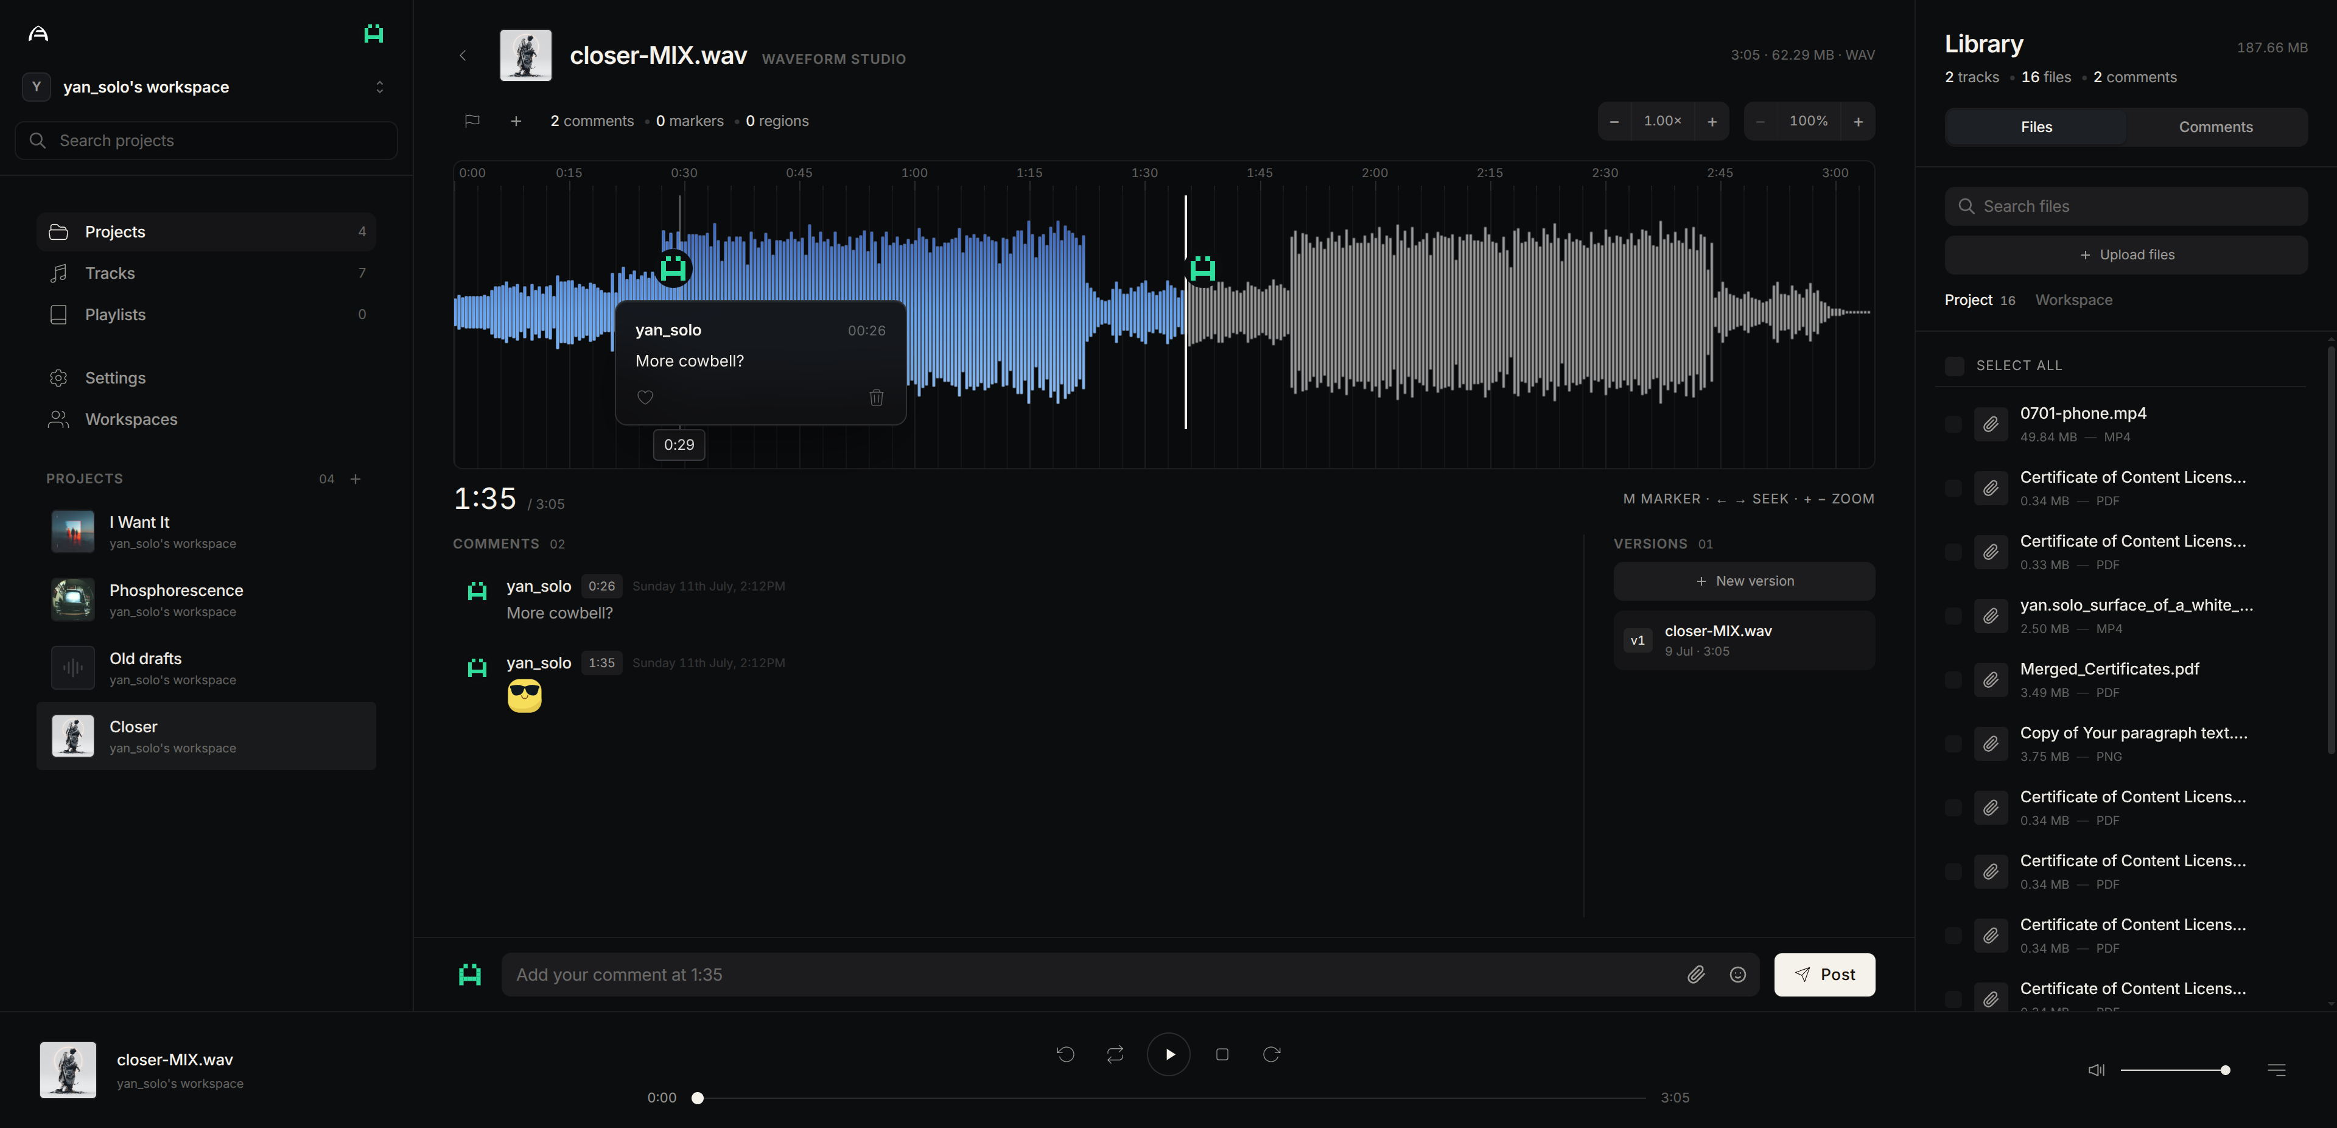Select the Workspace filter tab

pyautogui.click(x=2073, y=300)
